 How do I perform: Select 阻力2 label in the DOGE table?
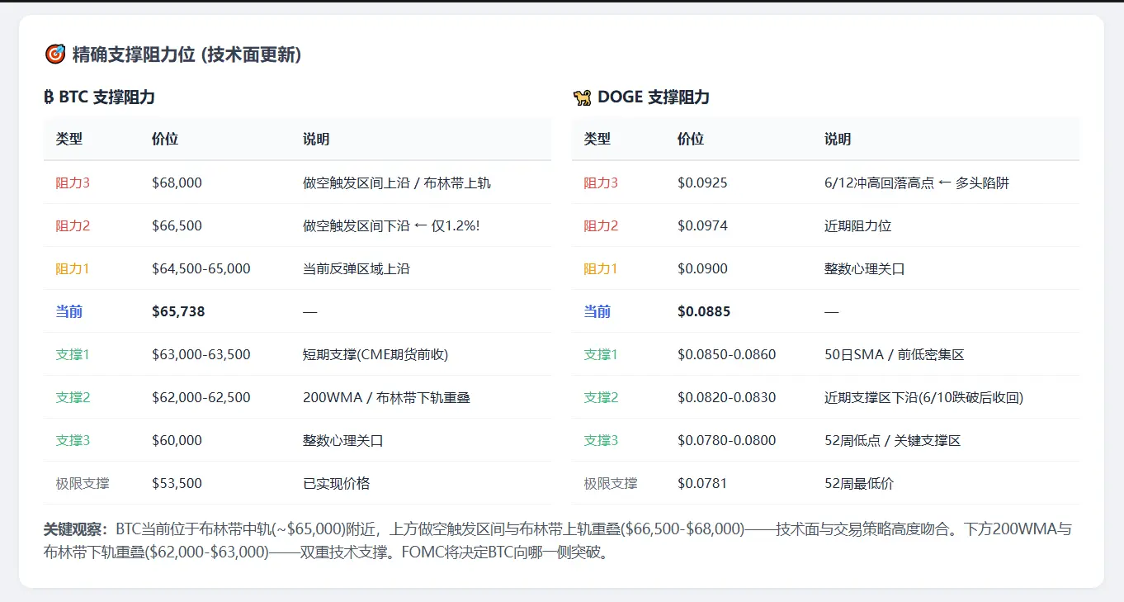pyautogui.click(x=601, y=225)
